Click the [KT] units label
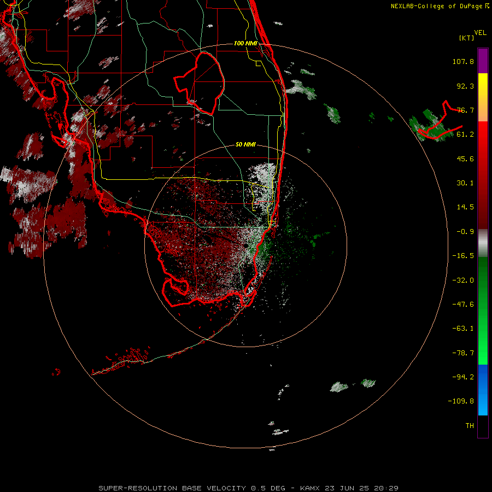492x492 pixels. tap(467, 38)
